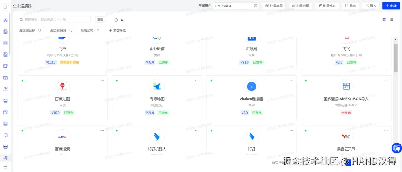Click the HTTP logo of 国旅运通 card
The width and height of the screenshot is (402, 172).
coord(346,86)
